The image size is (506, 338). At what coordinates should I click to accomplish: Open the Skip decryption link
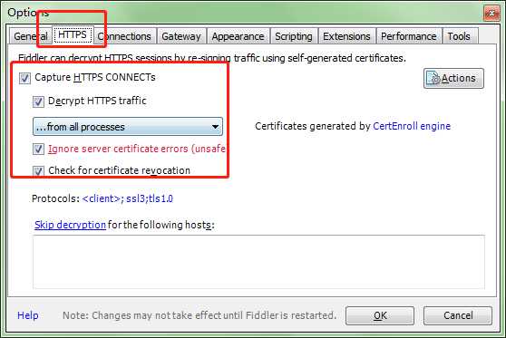tap(70, 225)
